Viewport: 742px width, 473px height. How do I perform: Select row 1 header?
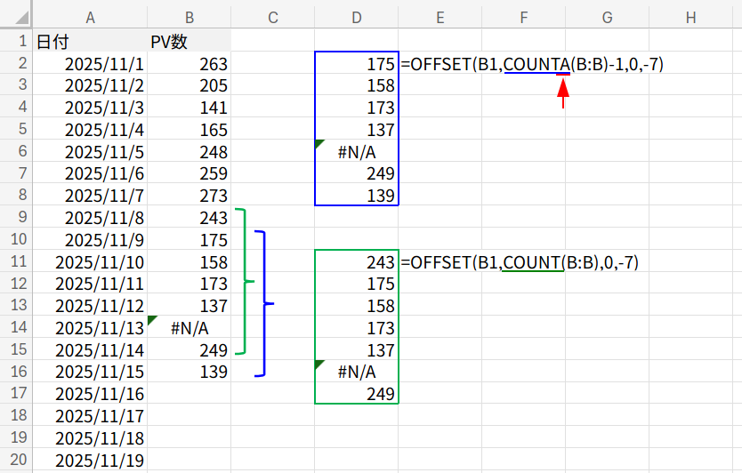pos(16,41)
